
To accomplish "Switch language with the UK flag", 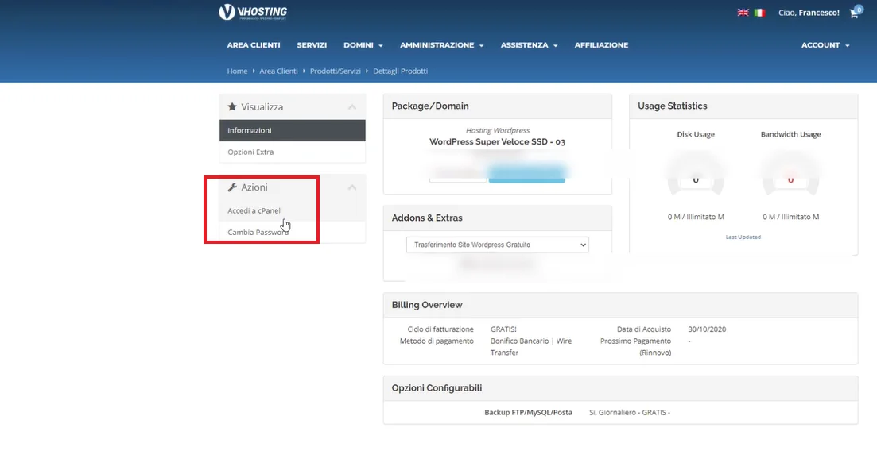I will tap(743, 12).
